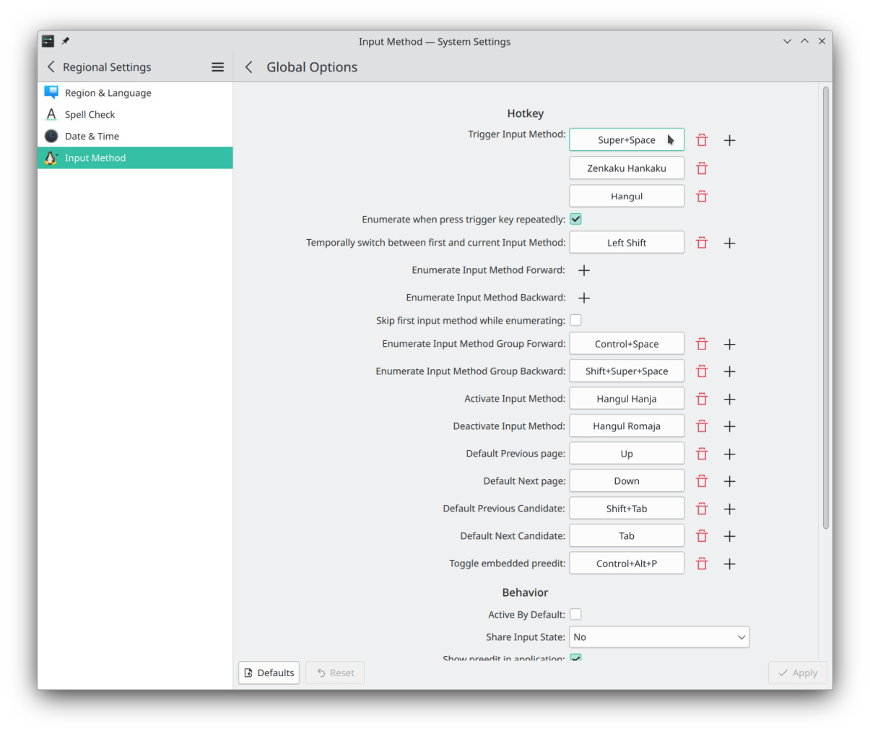870x734 pixels.
Task: Select Date & Time in sidebar
Action: [92, 137]
